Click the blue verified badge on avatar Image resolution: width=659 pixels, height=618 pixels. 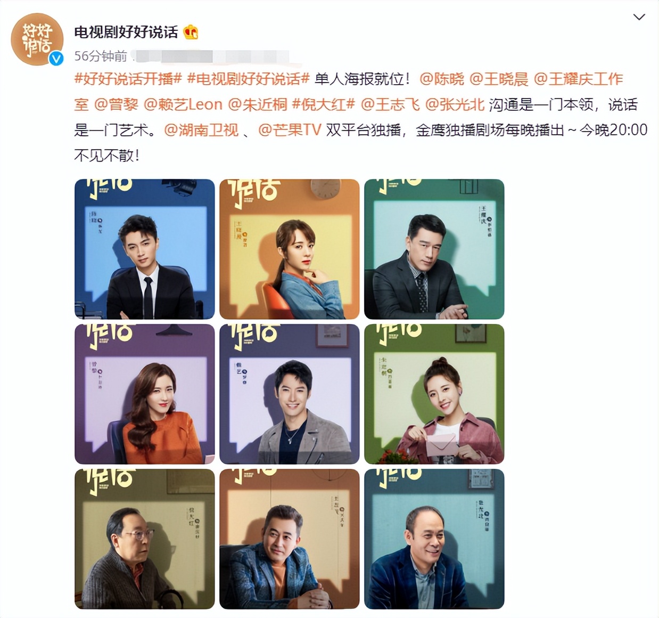click(56, 59)
